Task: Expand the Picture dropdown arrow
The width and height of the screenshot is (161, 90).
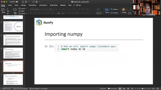Action: point(109,9)
